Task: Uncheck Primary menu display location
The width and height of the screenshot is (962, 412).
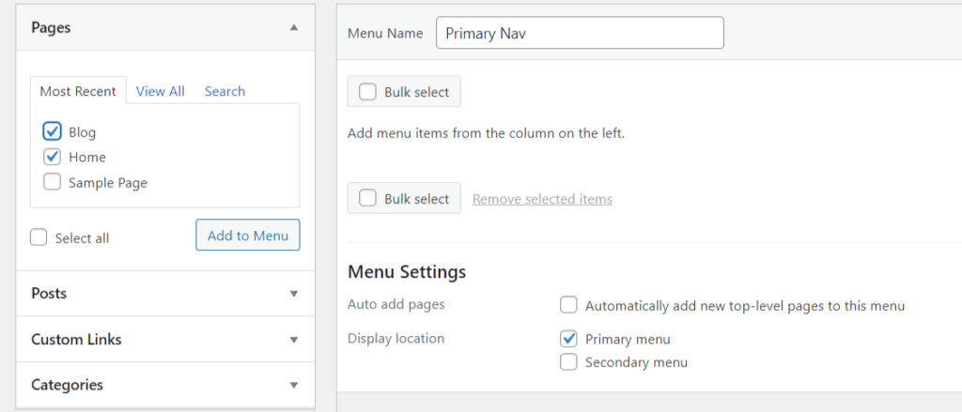Action: pyautogui.click(x=568, y=339)
